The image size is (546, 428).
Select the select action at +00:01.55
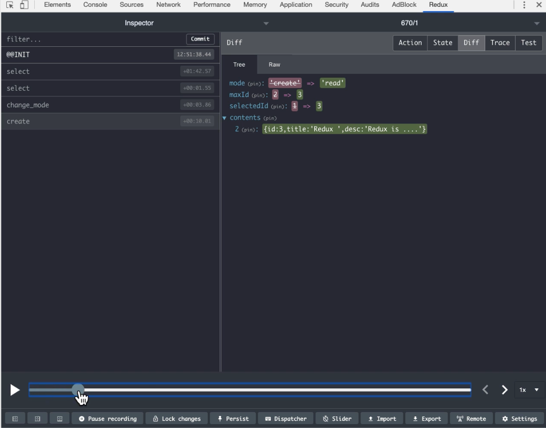[111, 88]
